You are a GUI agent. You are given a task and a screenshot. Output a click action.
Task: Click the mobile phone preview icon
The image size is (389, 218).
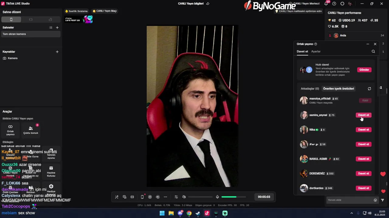point(142,197)
